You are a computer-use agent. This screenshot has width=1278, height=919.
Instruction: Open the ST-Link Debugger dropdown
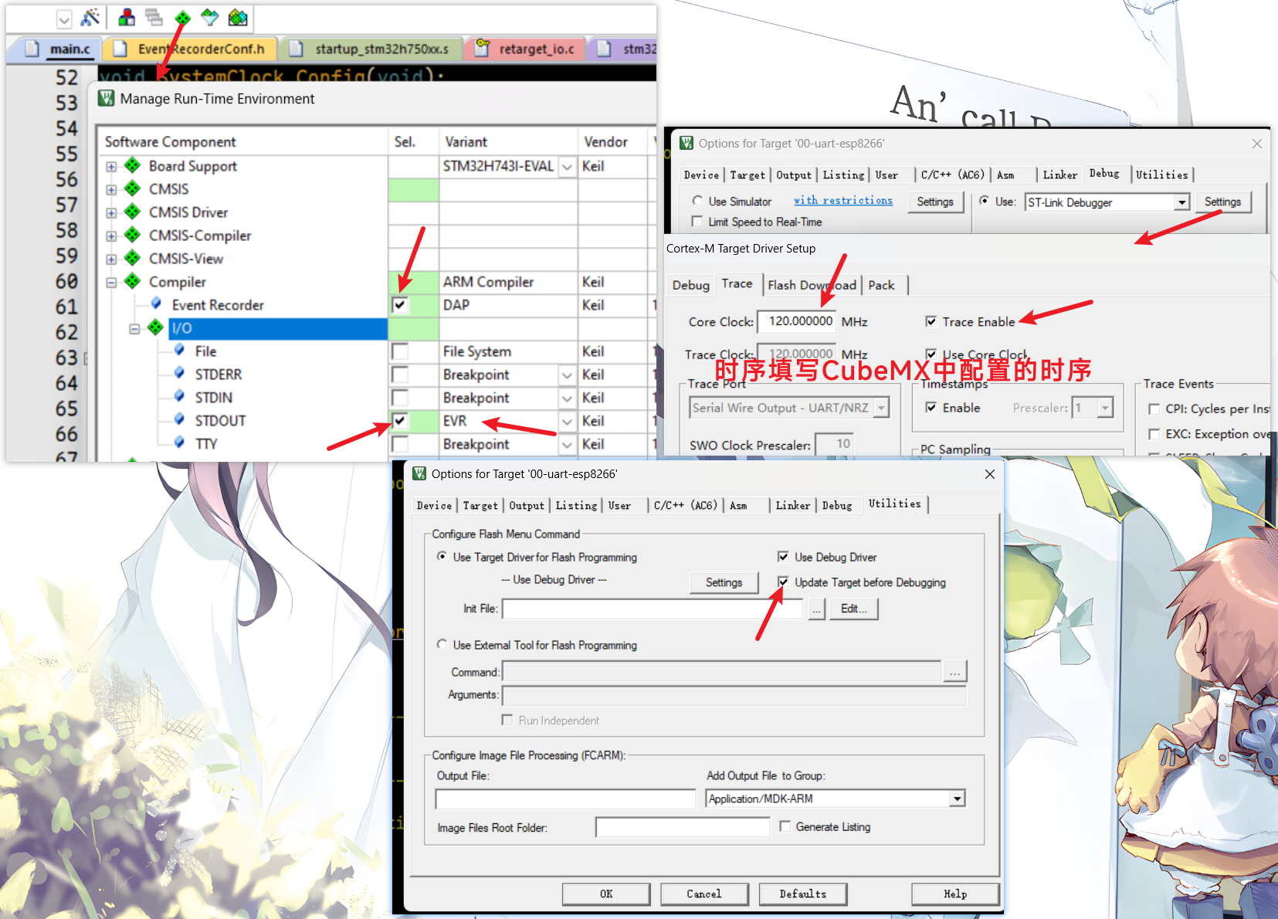[1181, 202]
